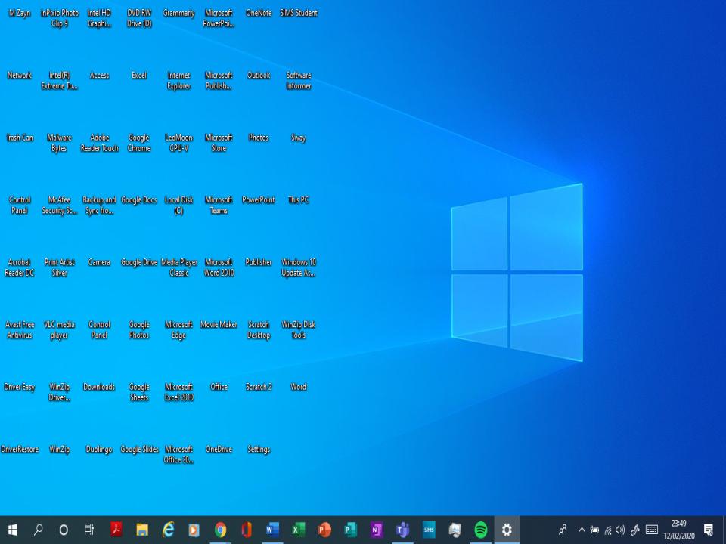726x544 pixels.
Task: Open Task View on the taskbar
Action: (89, 530)
